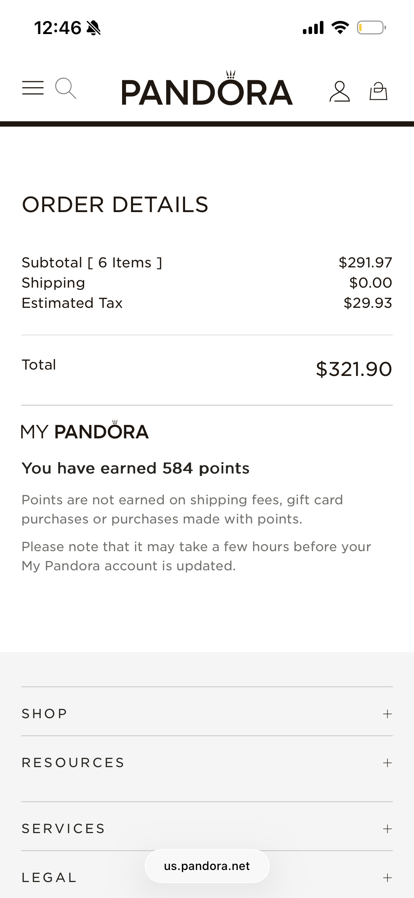
Task: Open the SHOP footer section
Action: pos(45,714)
